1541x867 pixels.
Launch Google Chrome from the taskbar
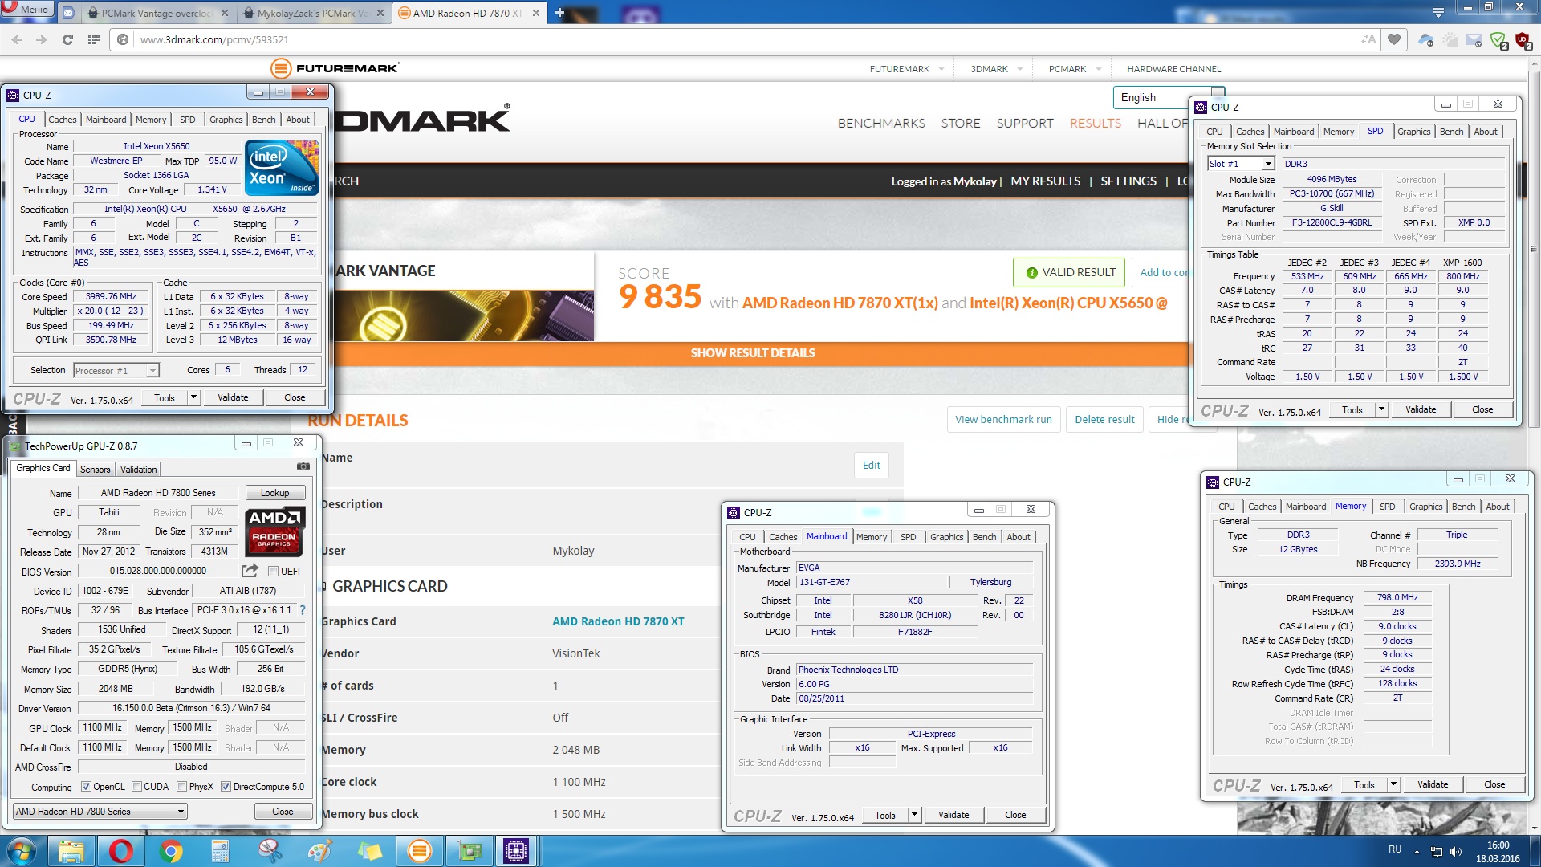(170, 851)
